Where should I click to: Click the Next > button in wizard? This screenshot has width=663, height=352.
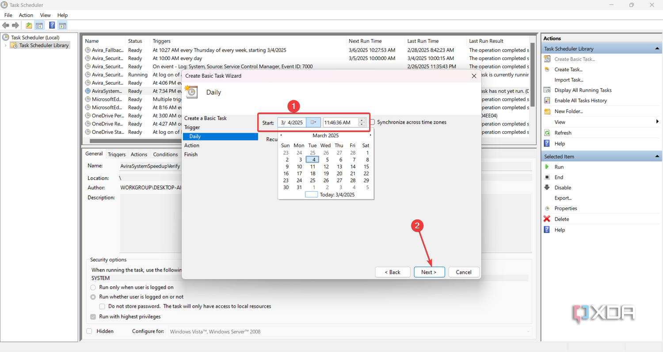(429, 272)
